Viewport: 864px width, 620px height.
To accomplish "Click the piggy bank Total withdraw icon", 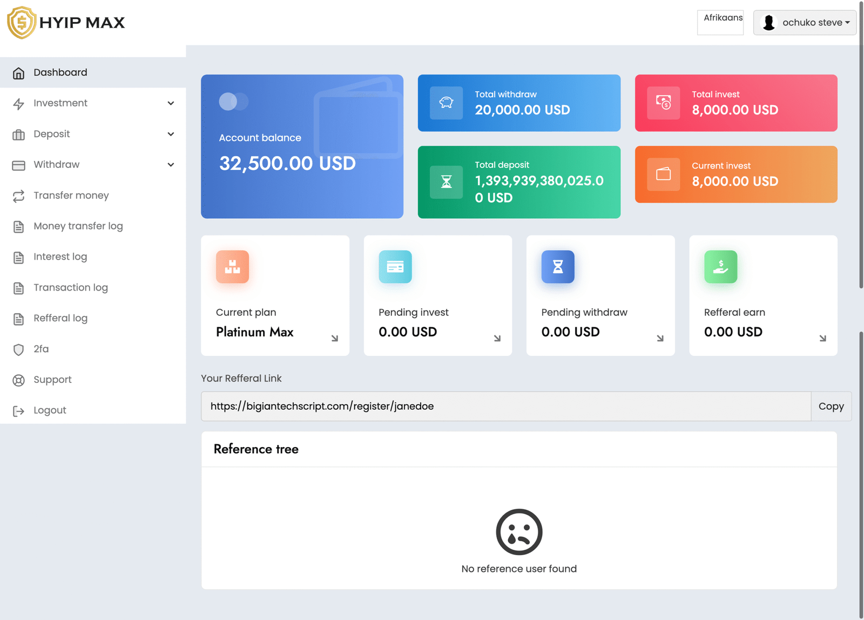I will point(446,103).
